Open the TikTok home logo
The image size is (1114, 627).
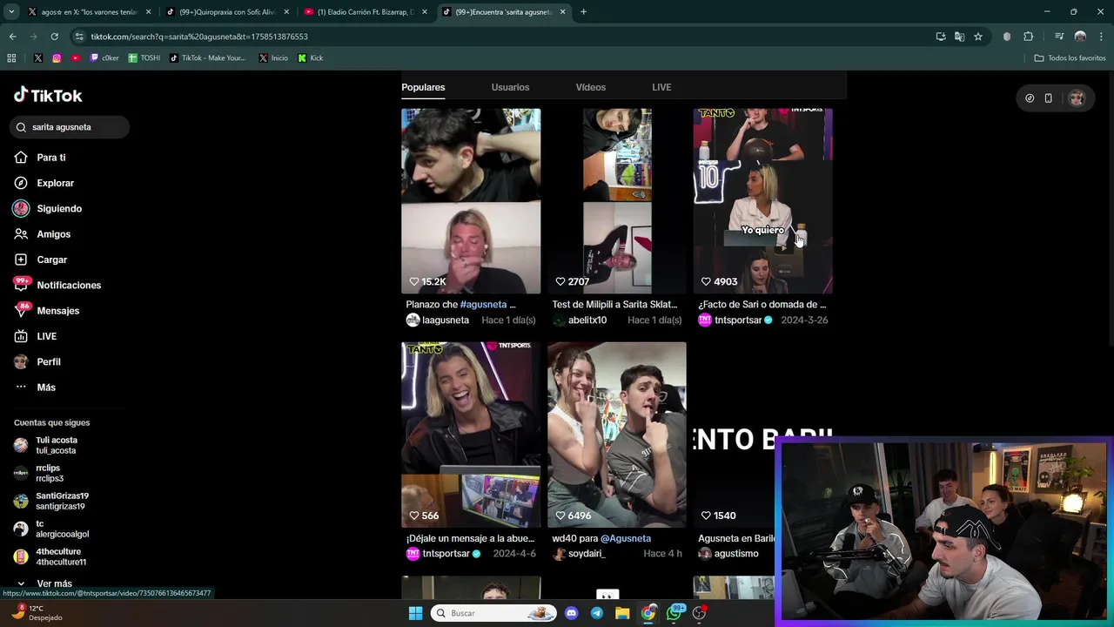[48, 95]
